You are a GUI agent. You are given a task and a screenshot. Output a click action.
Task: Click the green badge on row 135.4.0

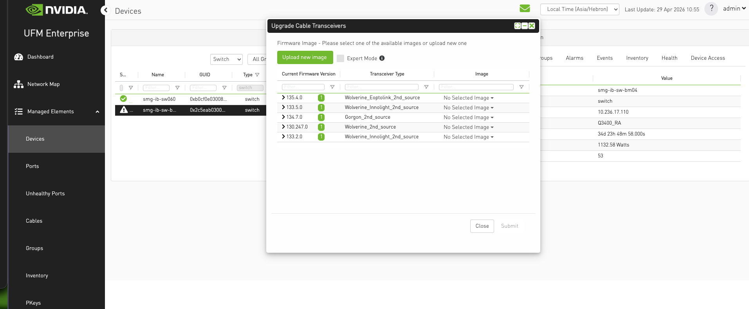click(x=321, y=98)
